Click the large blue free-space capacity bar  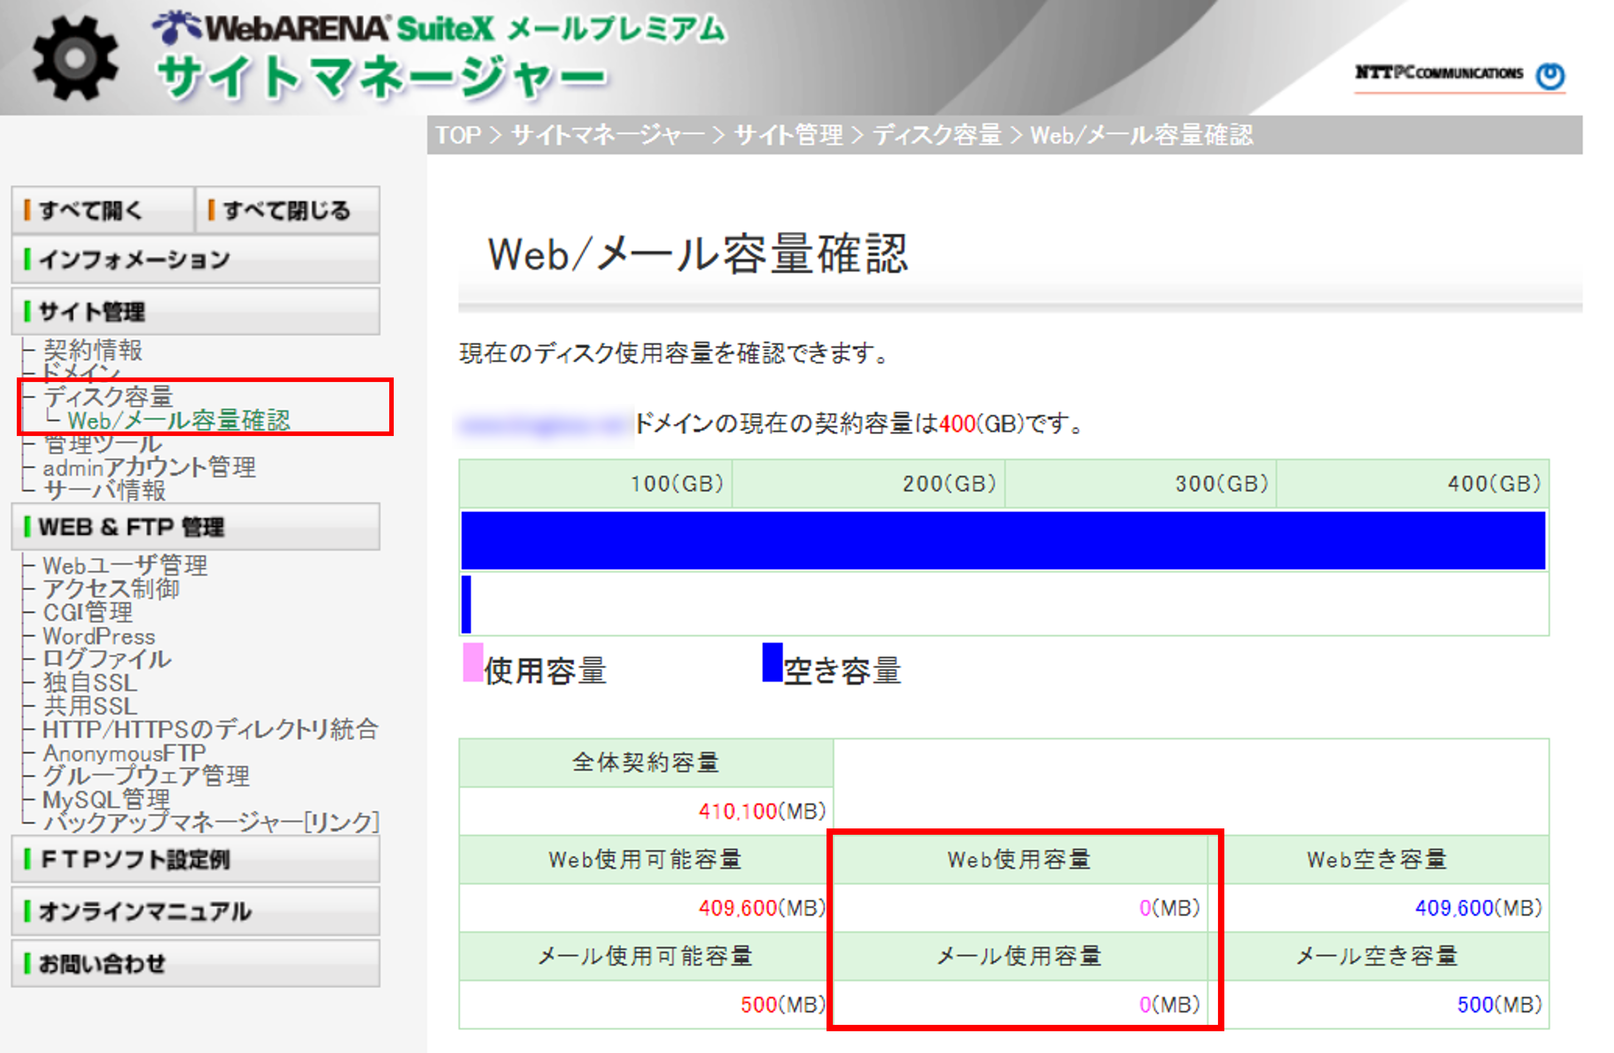(1003, 540)
